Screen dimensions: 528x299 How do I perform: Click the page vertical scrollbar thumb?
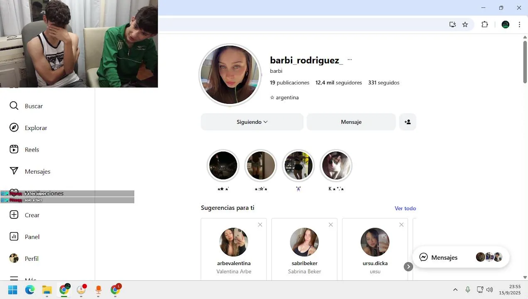525,62
